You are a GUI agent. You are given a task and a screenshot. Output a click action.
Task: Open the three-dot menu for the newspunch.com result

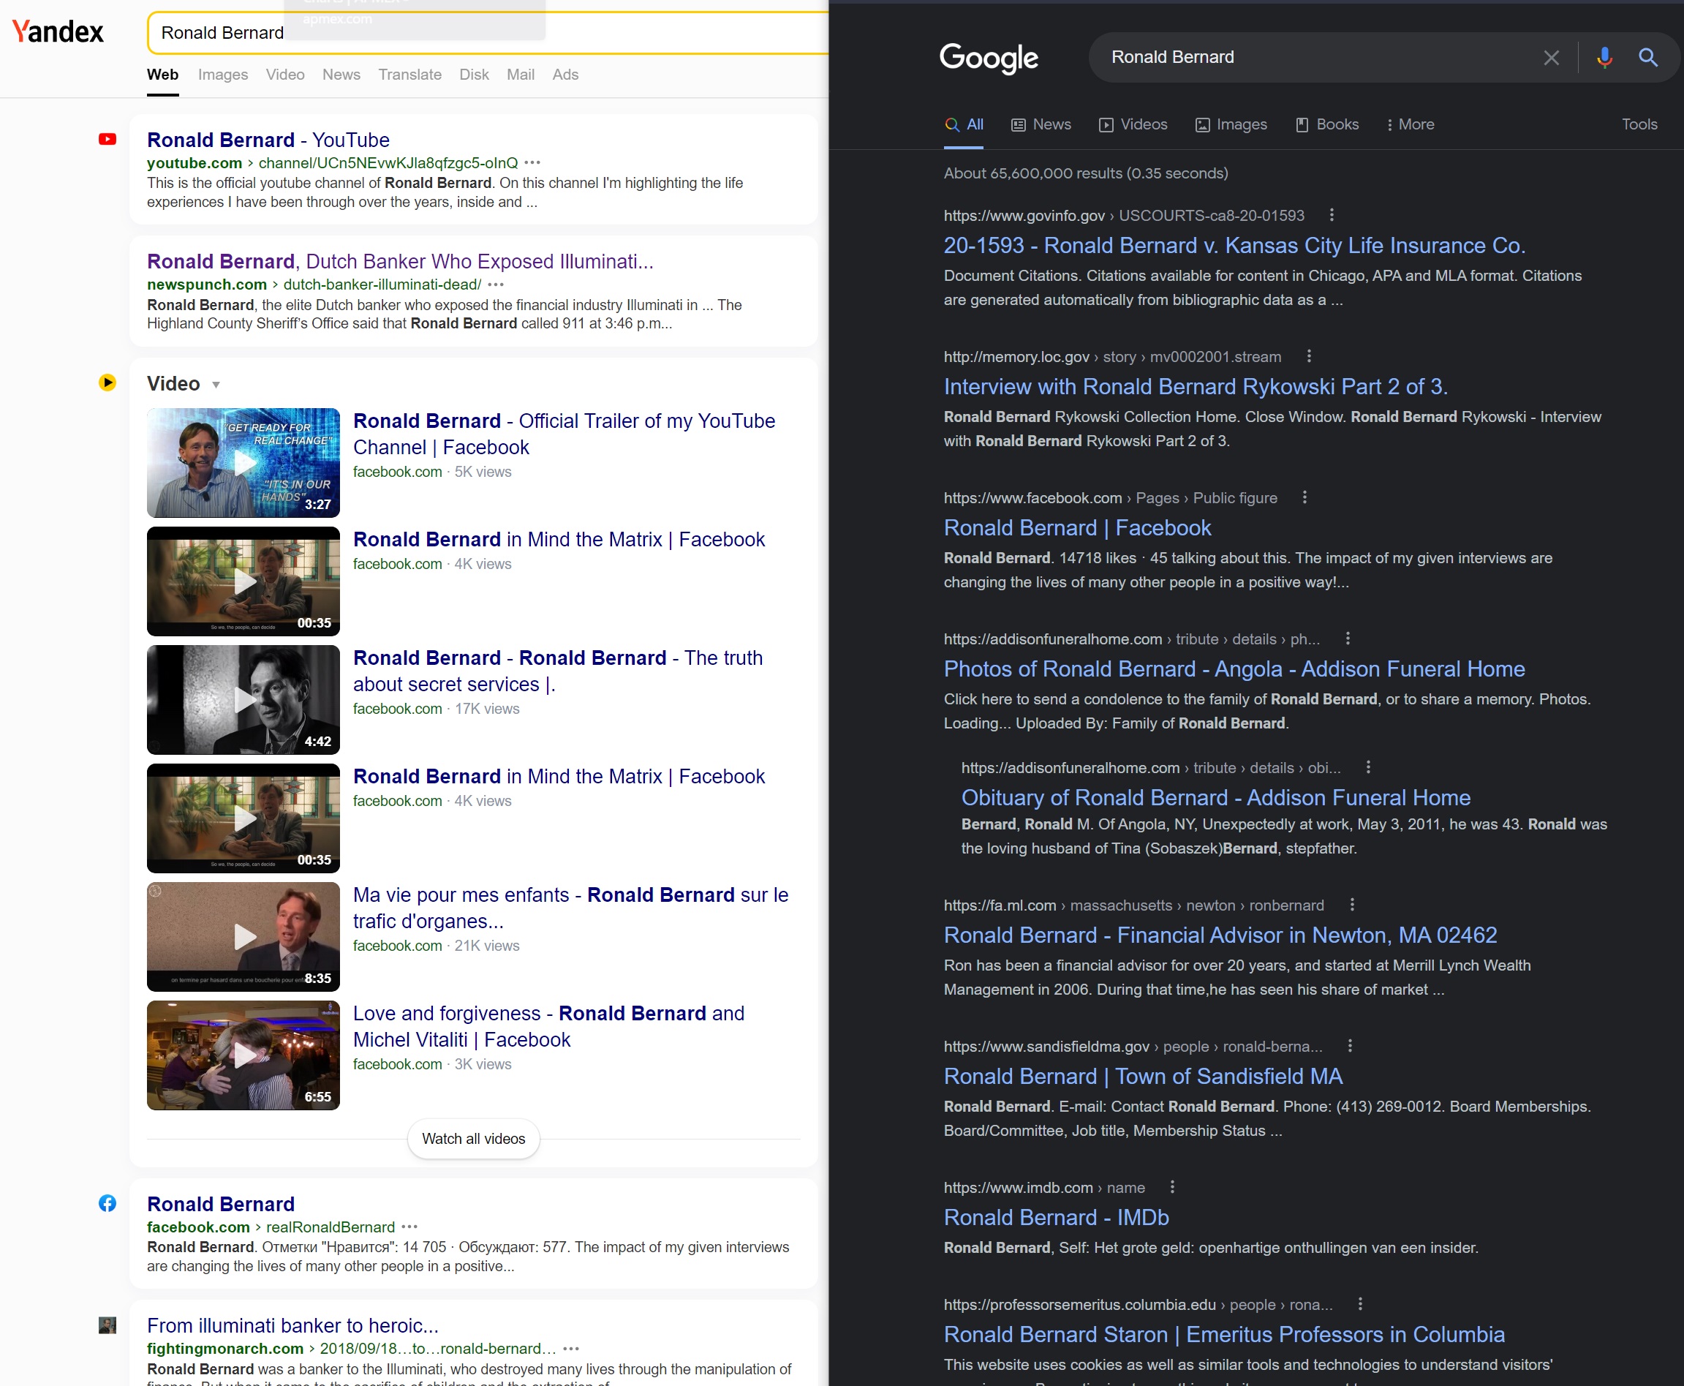coord(496,285)
